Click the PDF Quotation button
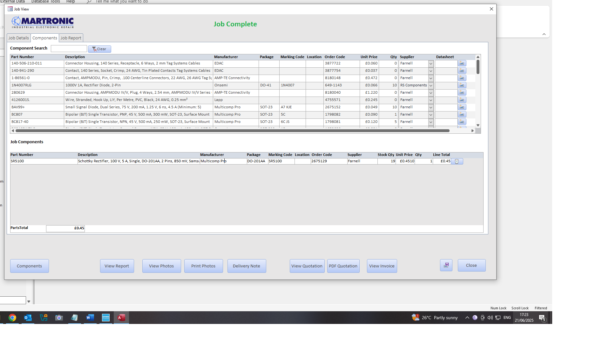 pos(343,266)
